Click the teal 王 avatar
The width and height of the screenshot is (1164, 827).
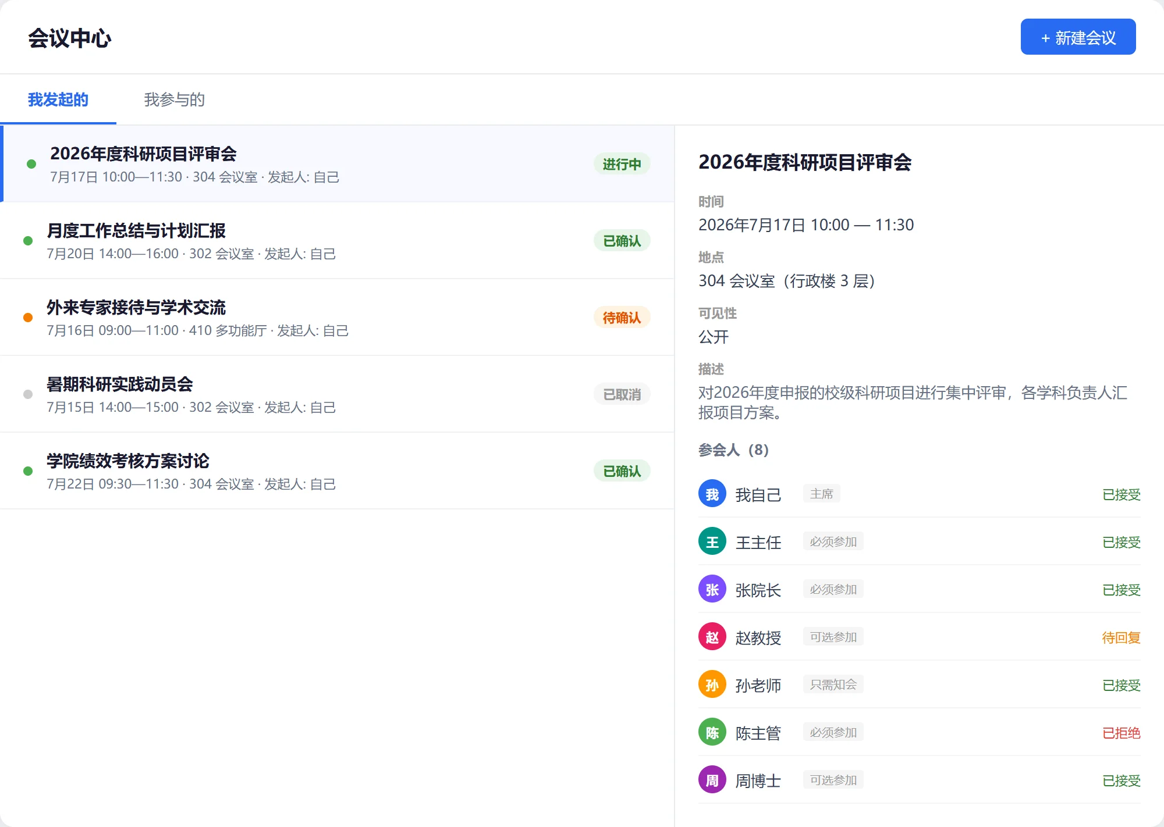(712, 541)
